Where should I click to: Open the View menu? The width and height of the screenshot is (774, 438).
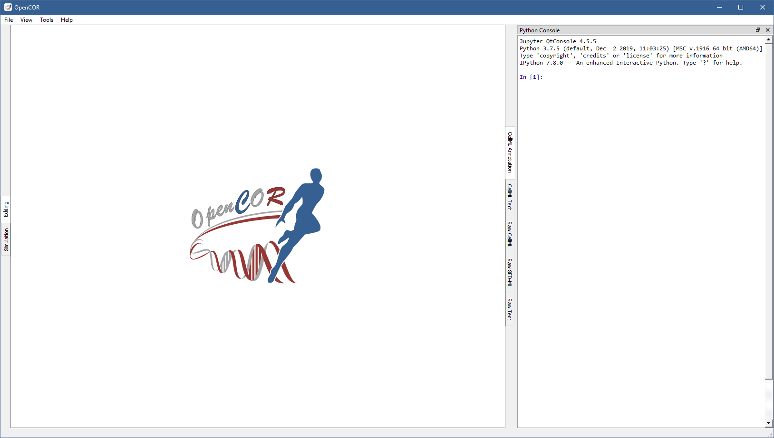point(26,20)
